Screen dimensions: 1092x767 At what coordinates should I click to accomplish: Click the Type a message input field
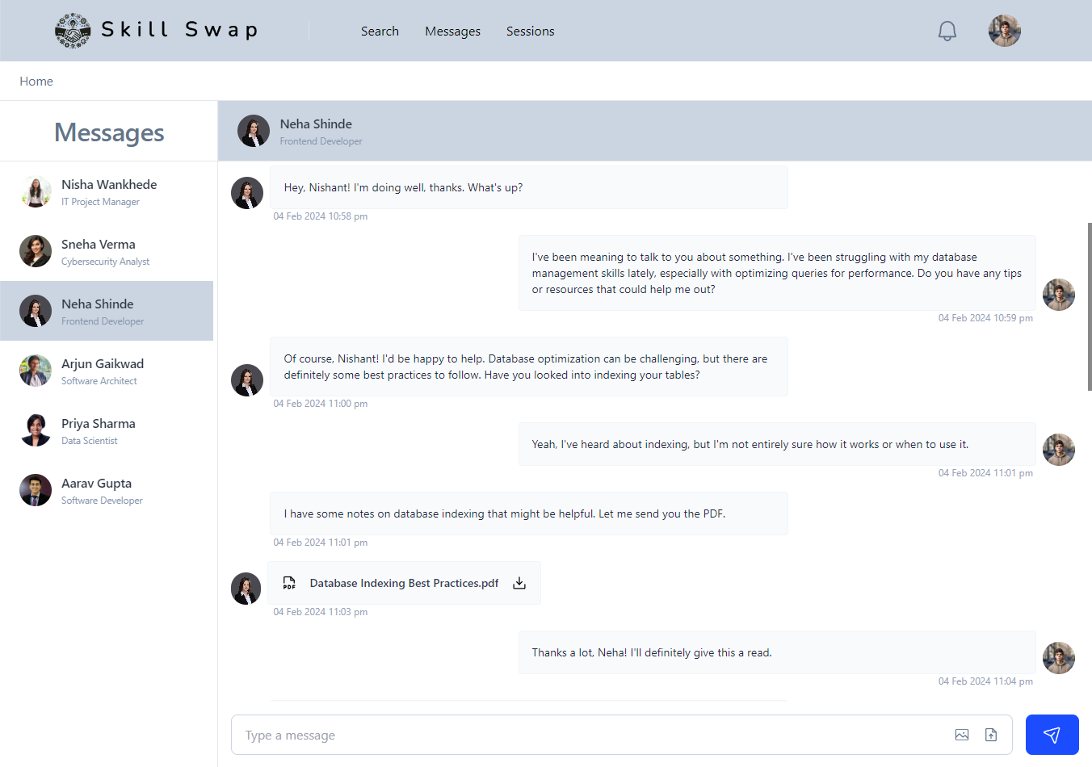coord(565,735)
